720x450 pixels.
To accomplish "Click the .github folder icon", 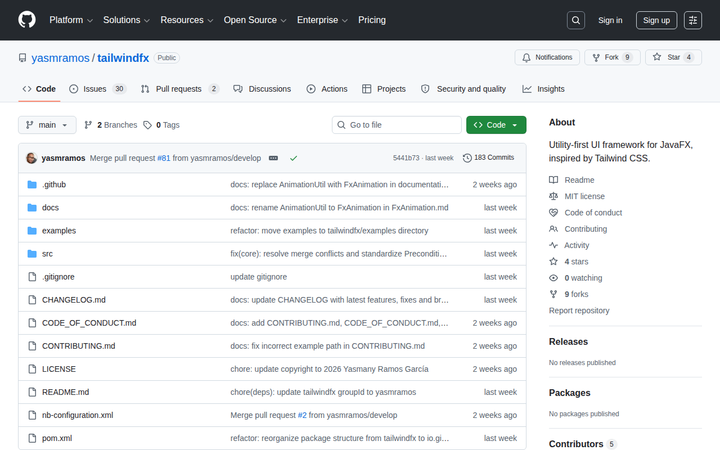I will [32, 184].
